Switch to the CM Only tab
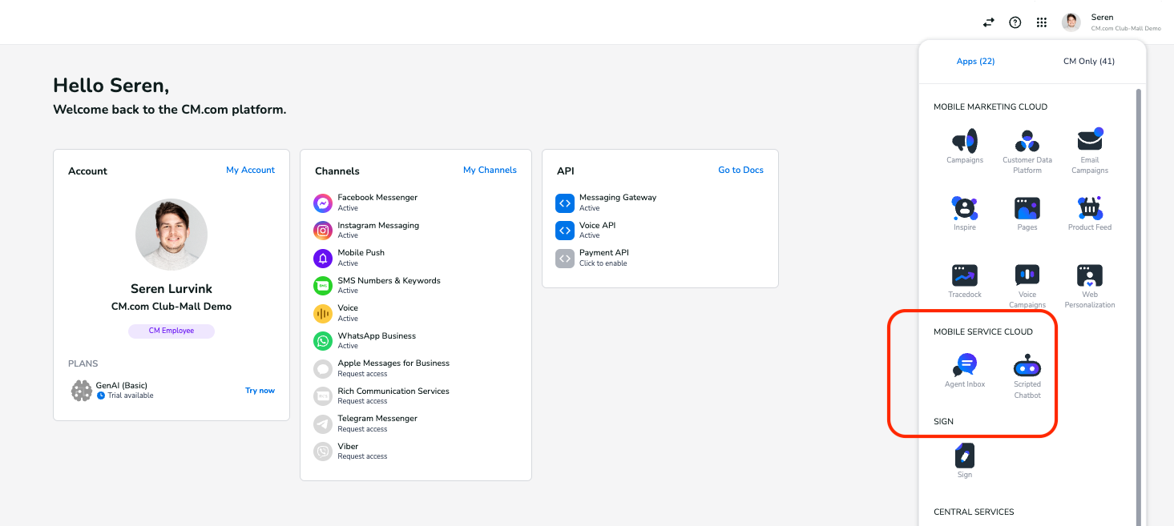The image size is (1174, 526). [x=1088, y=60]
